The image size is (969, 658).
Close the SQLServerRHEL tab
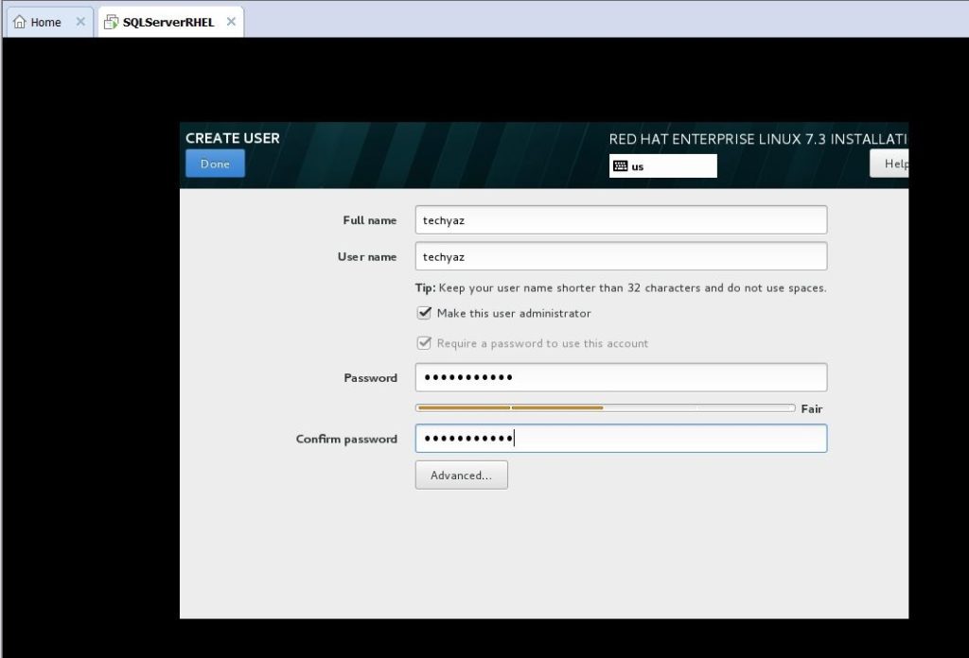coord(231,22)
